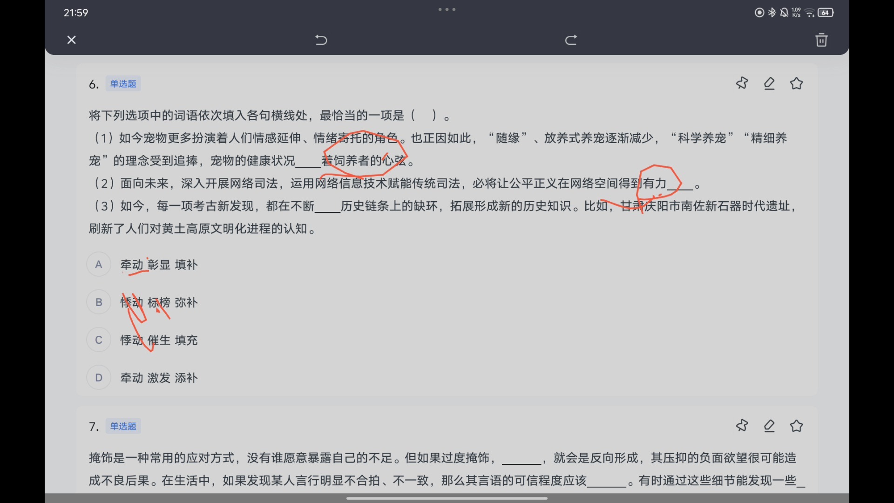Open the three-dot handle at top center

point(447,9)
